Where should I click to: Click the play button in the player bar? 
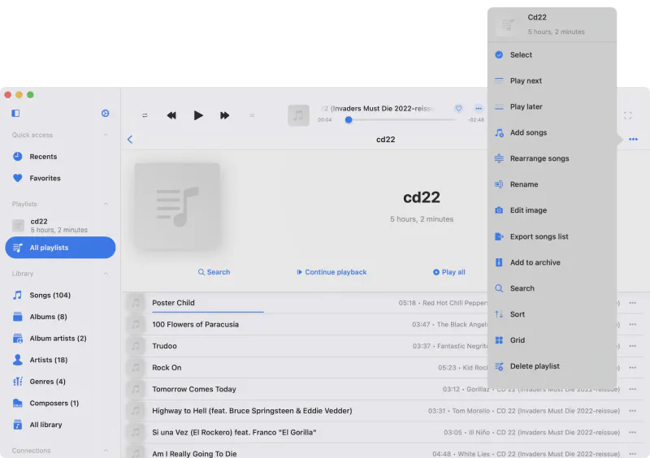198,115
